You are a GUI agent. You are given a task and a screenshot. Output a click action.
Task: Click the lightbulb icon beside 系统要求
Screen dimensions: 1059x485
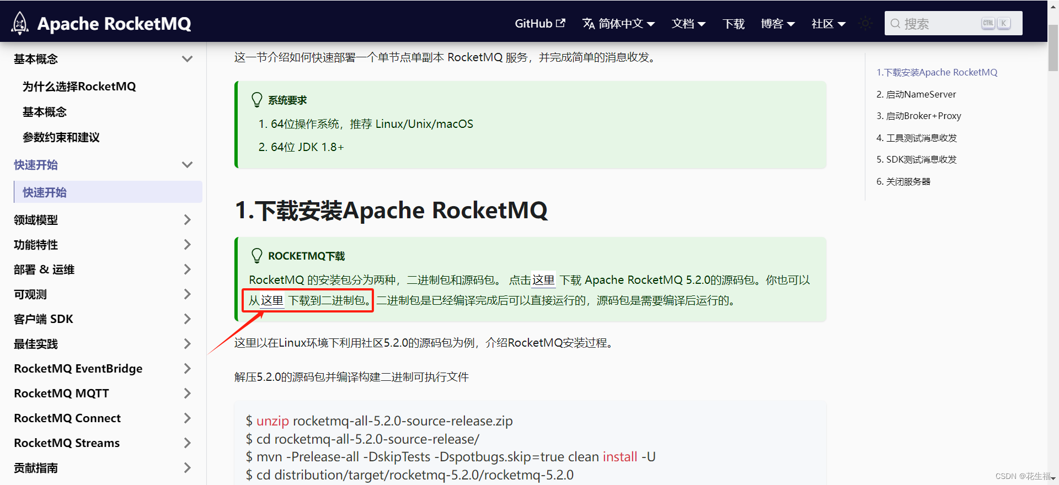coord(257,100)
